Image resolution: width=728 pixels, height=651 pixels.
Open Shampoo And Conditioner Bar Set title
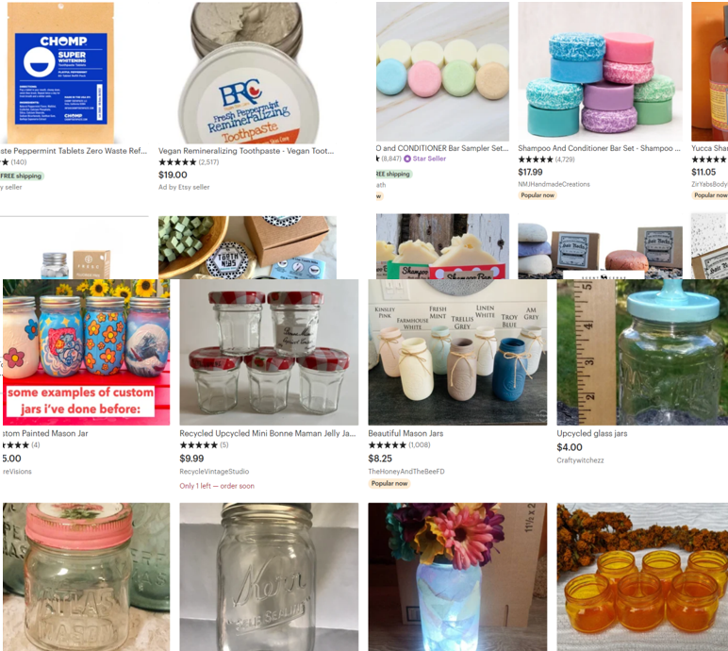pyautogui.click(x=599, y=148)
